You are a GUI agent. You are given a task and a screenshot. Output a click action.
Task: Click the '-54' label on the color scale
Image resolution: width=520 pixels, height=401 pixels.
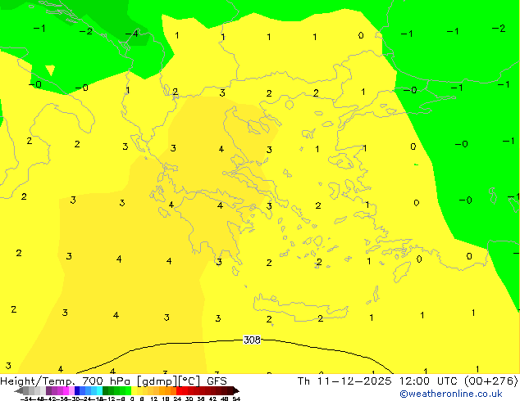tap(26, 399)
